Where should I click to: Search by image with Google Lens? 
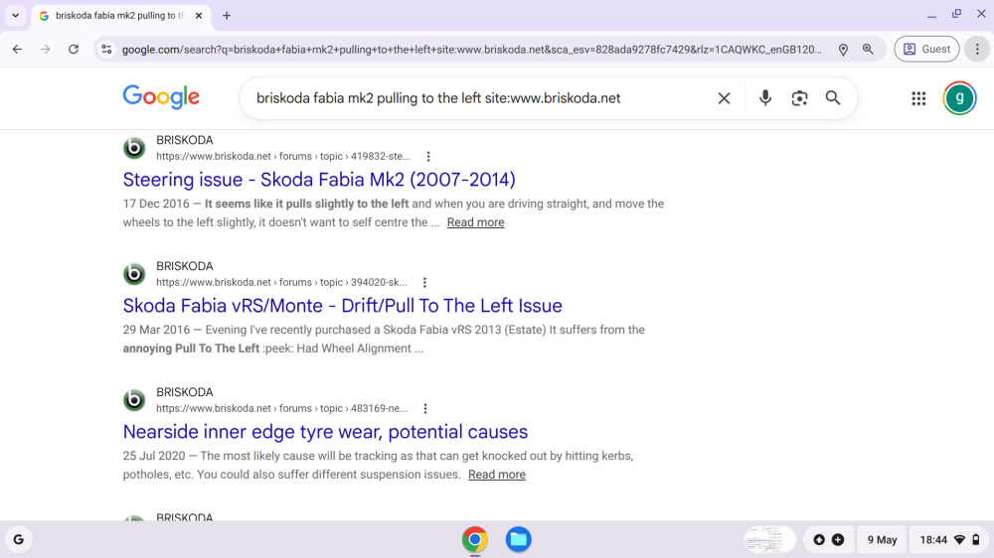point(799,98)
